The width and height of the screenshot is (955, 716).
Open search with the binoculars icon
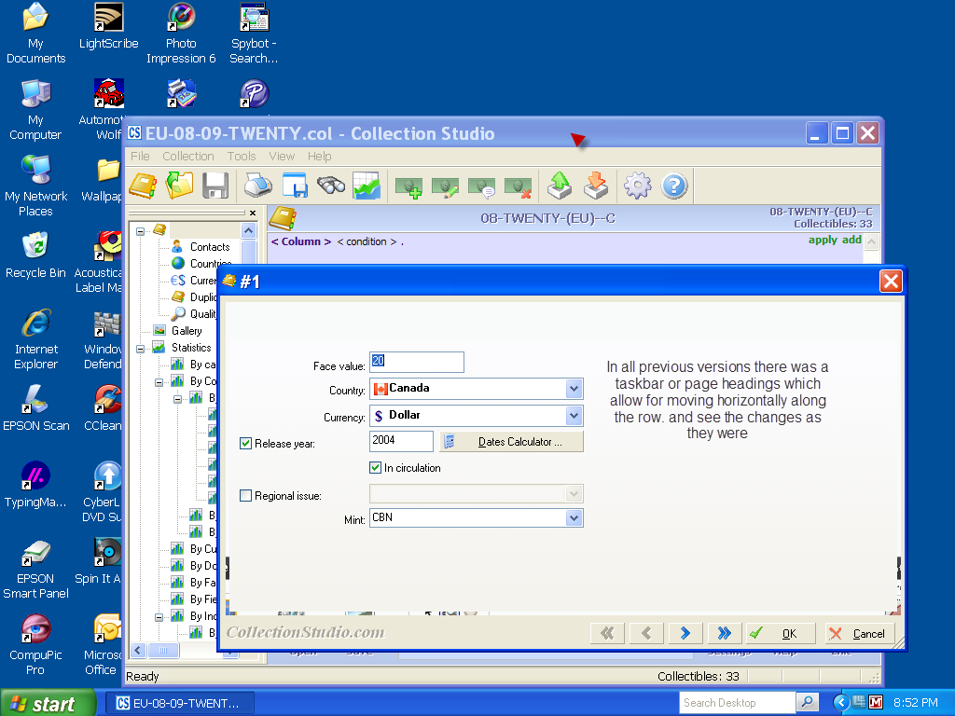coord(331,186)
